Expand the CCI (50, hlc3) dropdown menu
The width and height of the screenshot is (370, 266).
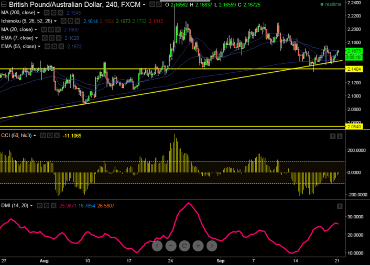pos(35,136)
